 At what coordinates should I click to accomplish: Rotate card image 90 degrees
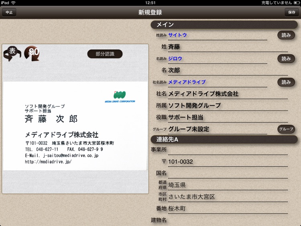32,53
